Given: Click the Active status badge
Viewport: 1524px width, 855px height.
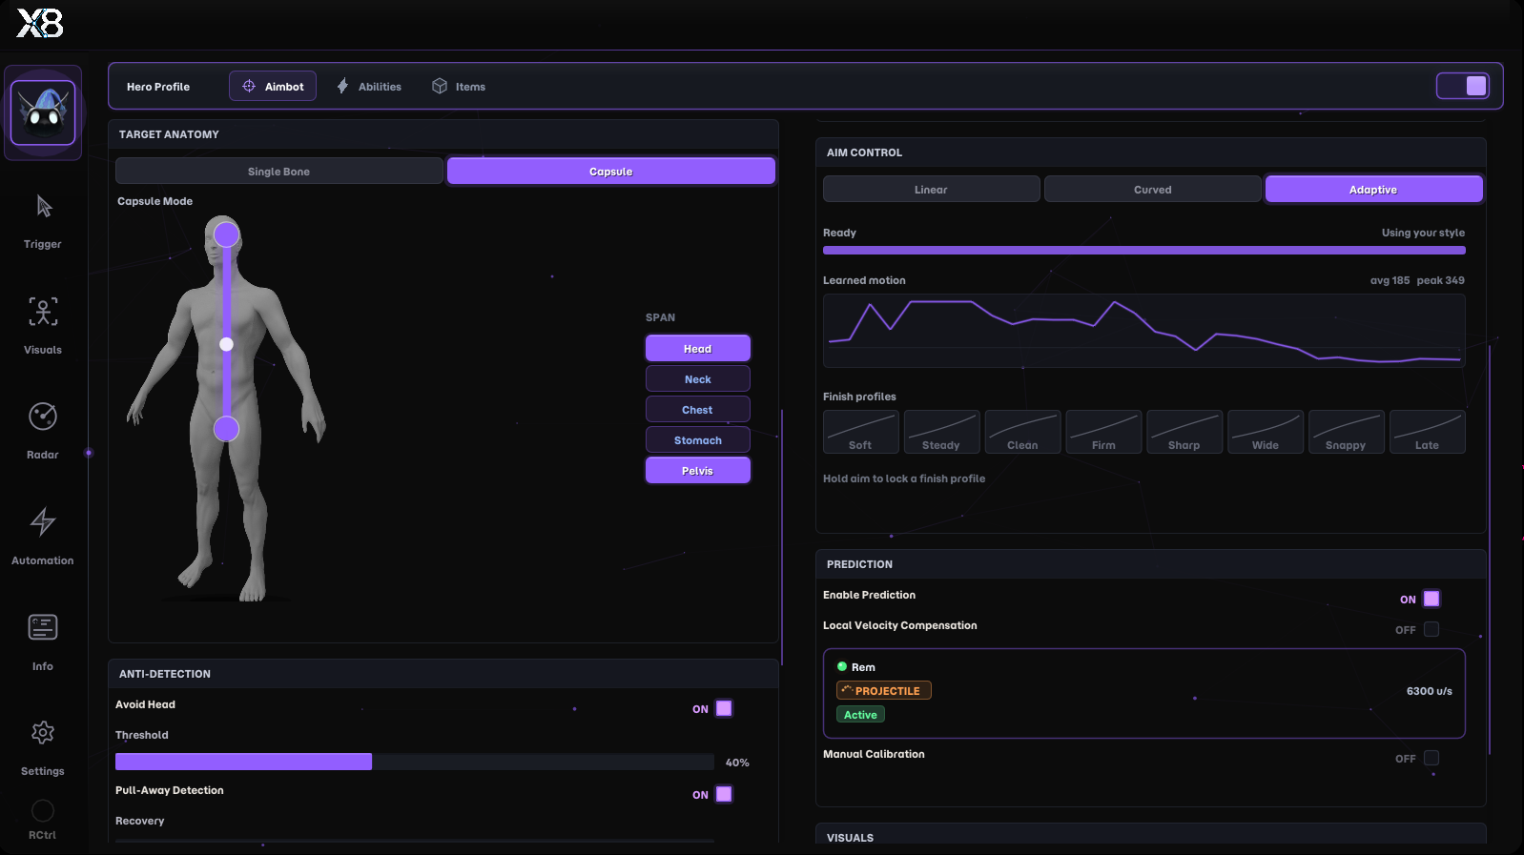Looking at the screenshot, I should 860,714.
